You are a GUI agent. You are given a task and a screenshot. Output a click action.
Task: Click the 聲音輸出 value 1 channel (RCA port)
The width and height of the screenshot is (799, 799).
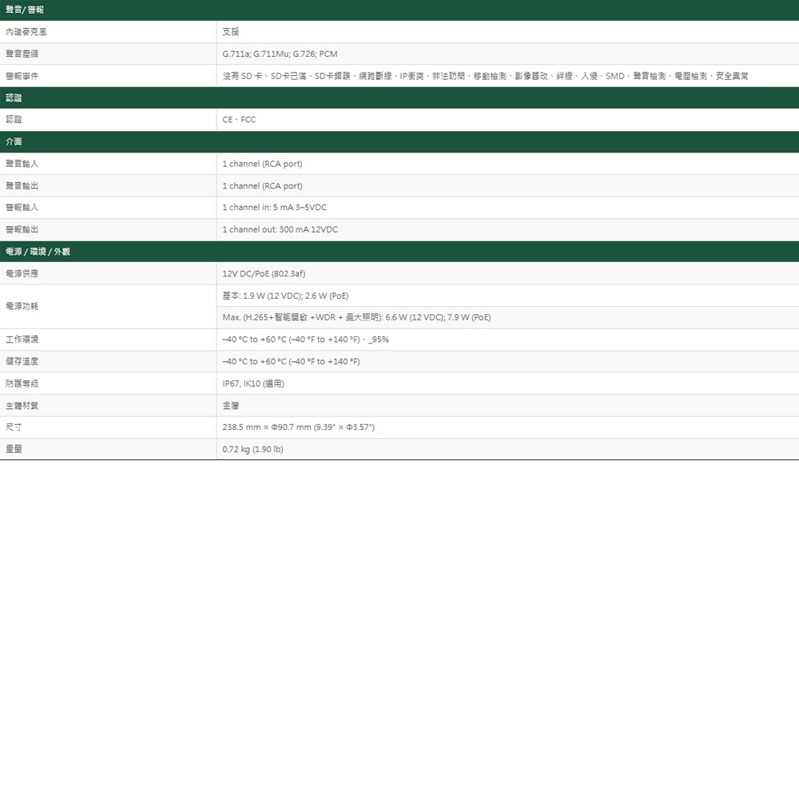click(262, 185)
